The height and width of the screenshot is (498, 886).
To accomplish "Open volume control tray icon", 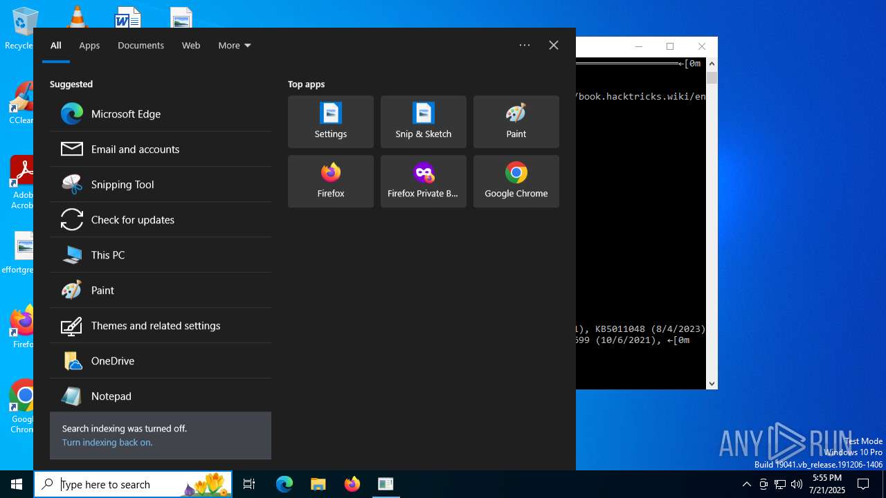I will click(x=797, y=484).
